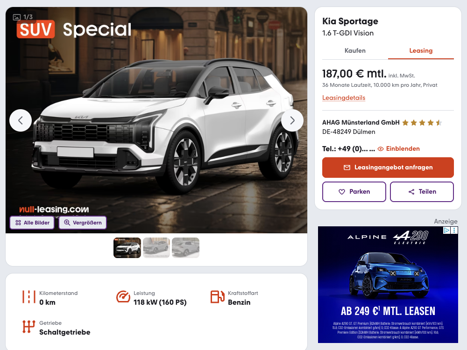467x350 pixels.
Task: Enlarge image with Vergrößern
Action: 83,223
